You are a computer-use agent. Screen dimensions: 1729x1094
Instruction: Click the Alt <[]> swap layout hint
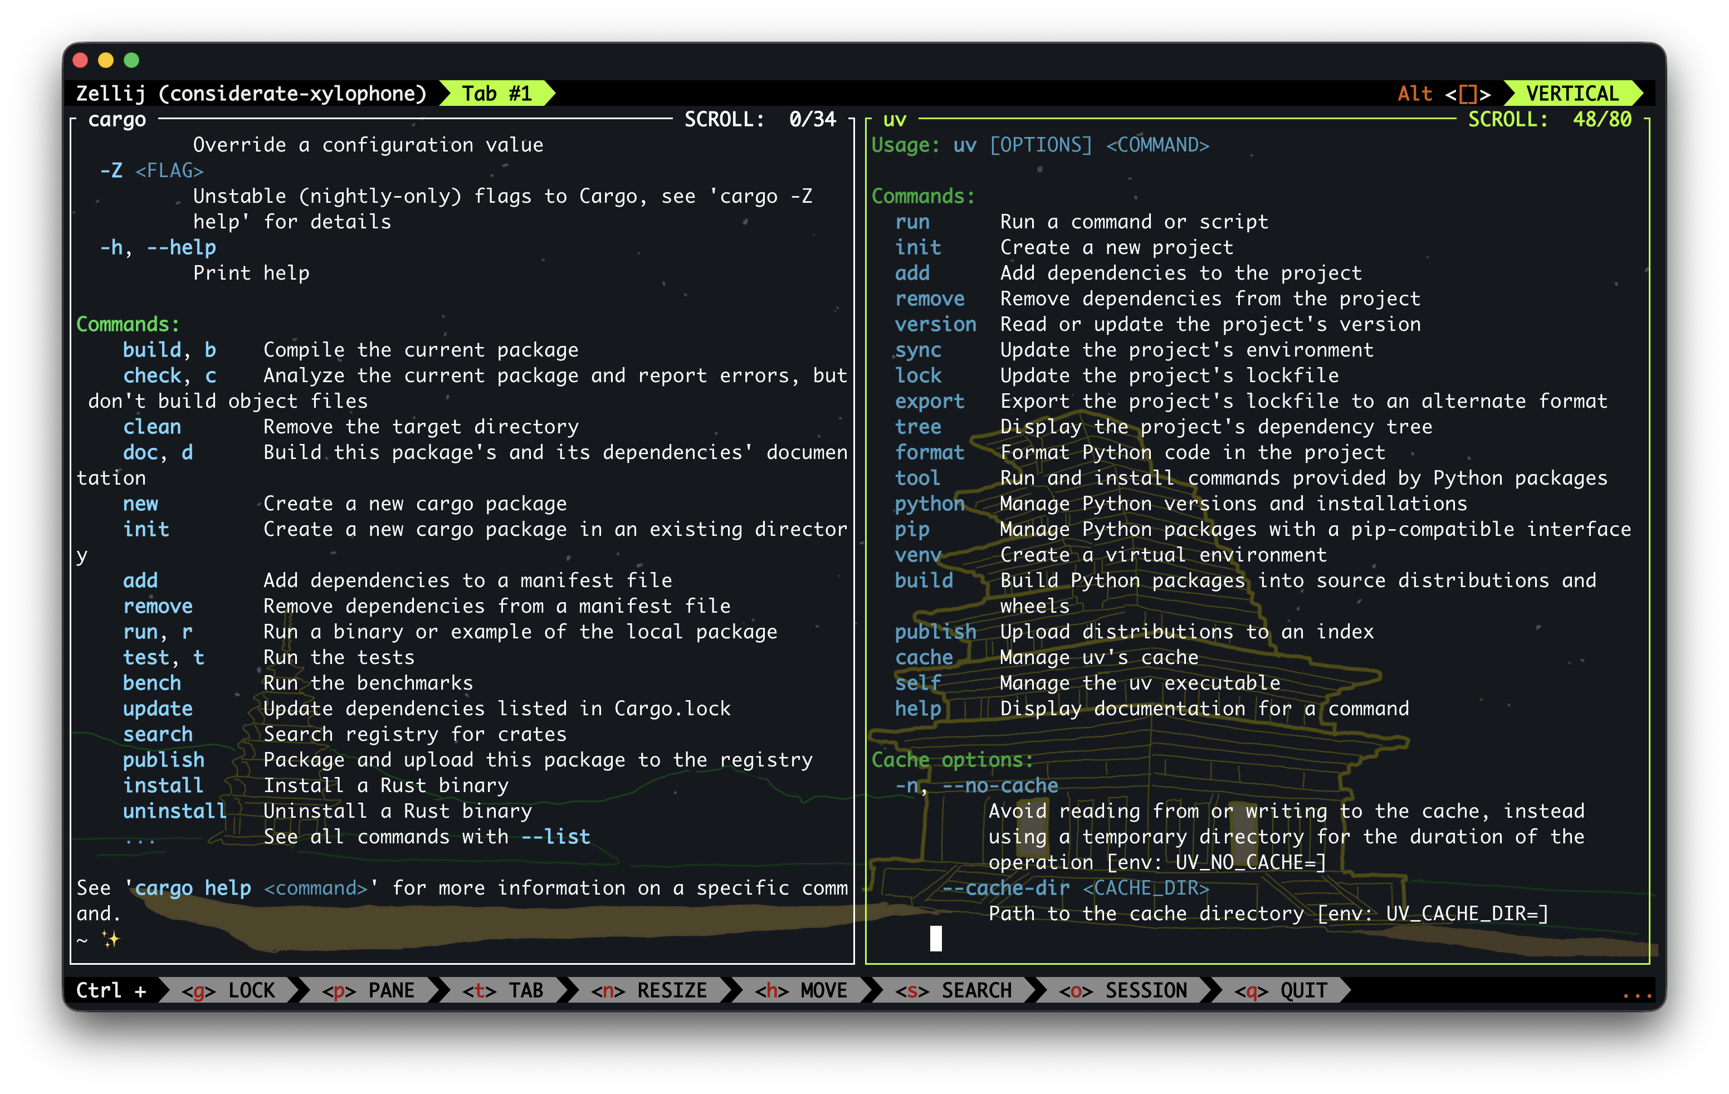click(x=1444, y=94)
